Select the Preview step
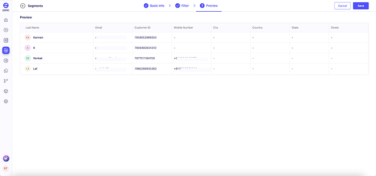The width and height of the screenshot is (376, 176). tap(209, 6)
